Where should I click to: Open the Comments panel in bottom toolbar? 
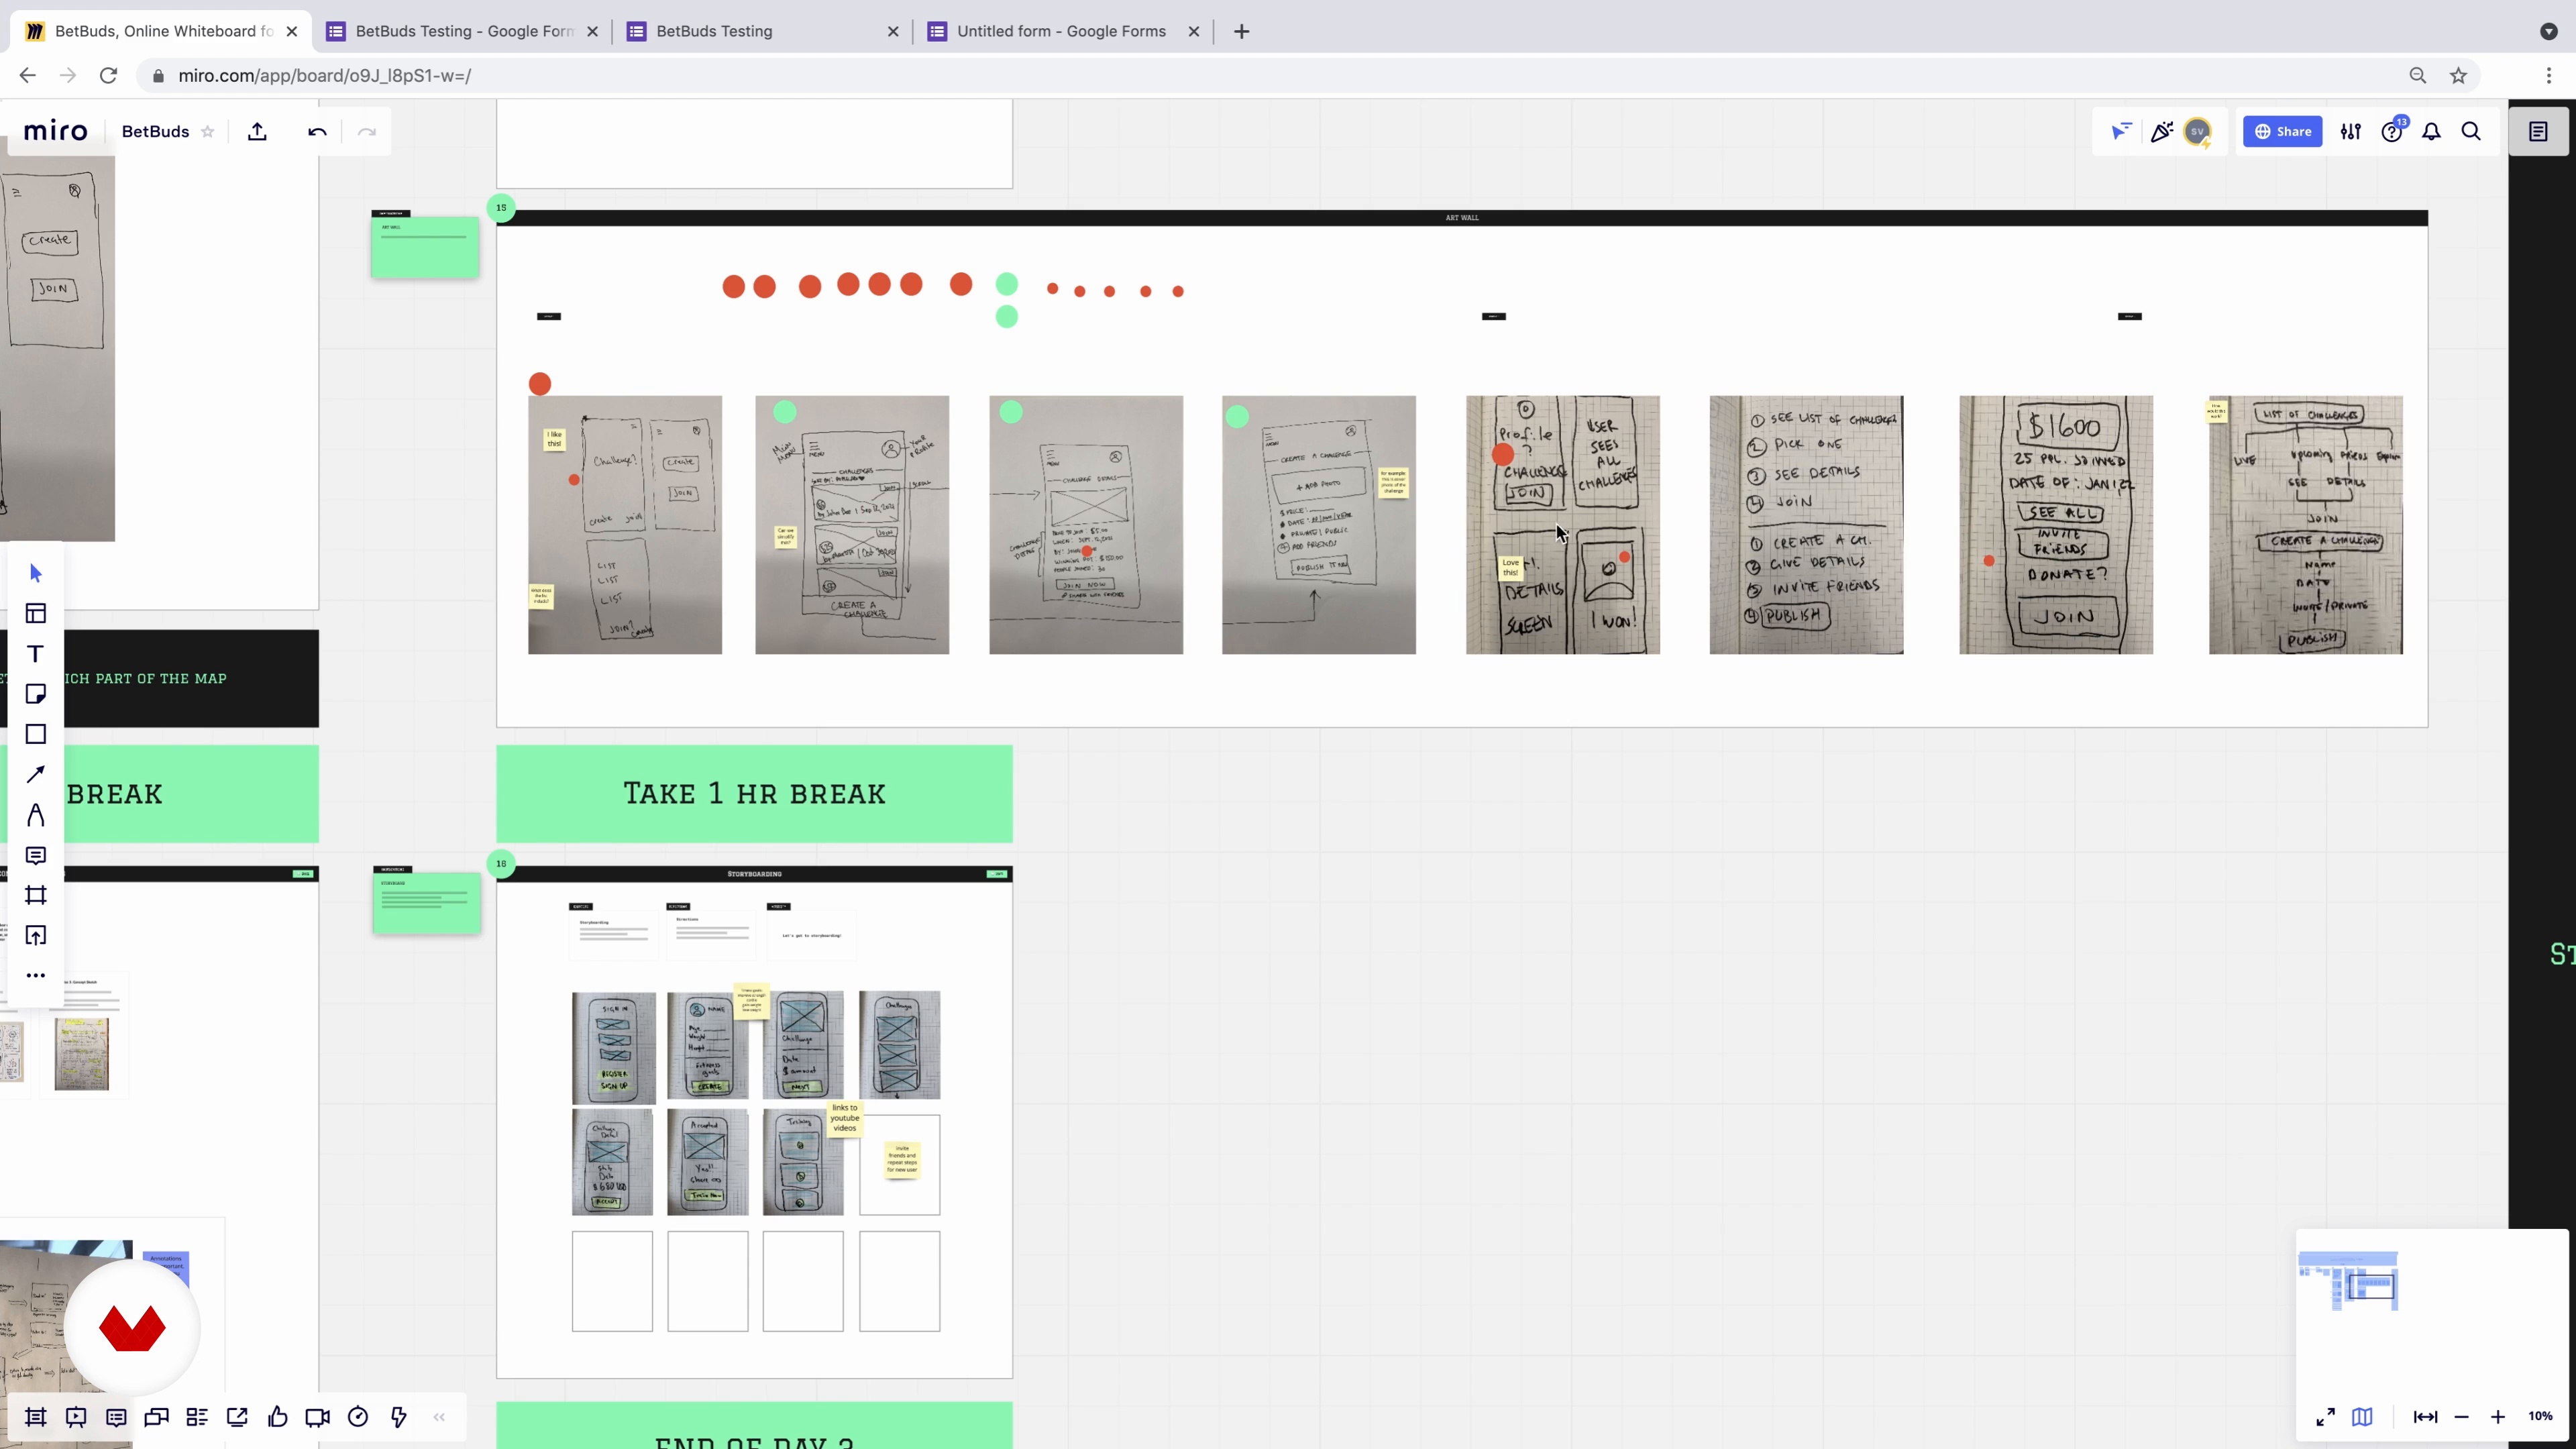[116, 1417]
